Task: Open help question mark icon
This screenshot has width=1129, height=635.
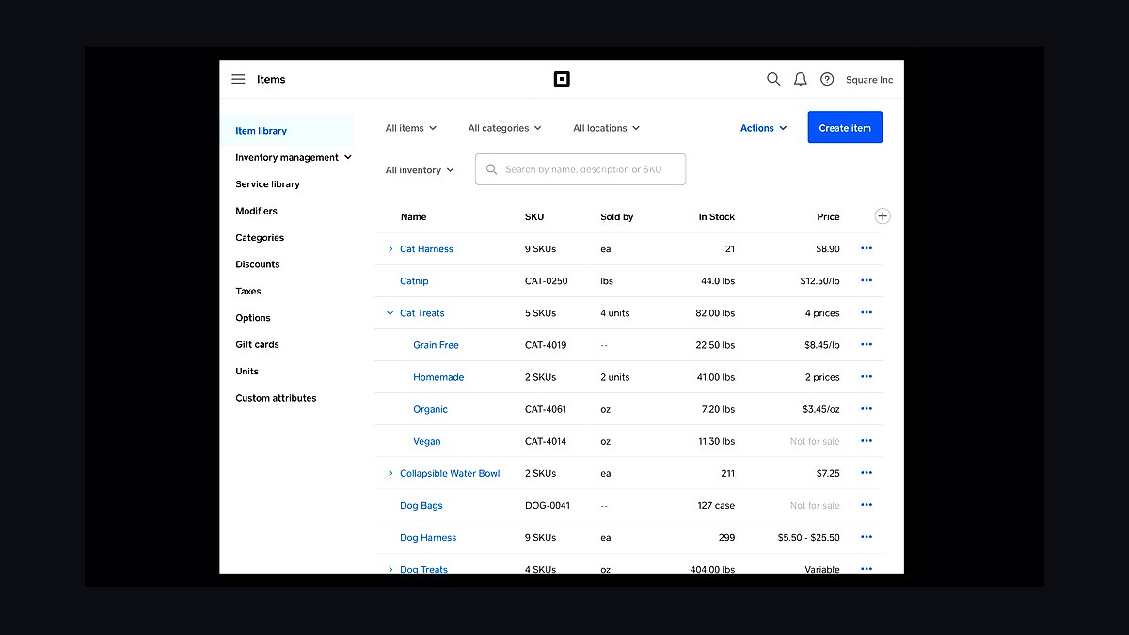Action: 827,79
